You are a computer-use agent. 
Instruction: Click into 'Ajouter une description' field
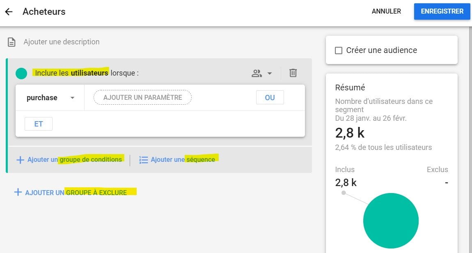coord(62,42)
